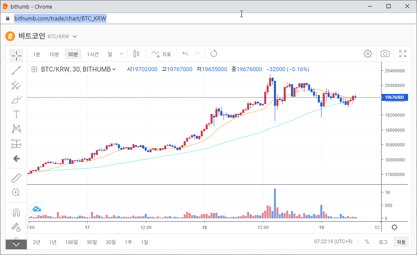Click date label 19 on time axis
The image size is (417, 255).
pos(321,228)
